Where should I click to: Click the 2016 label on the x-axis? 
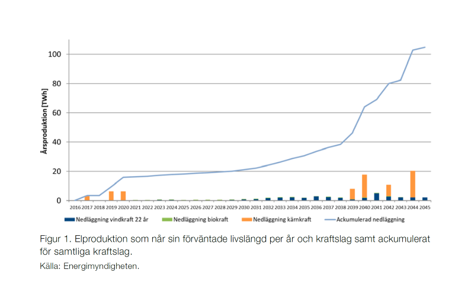pyautogui.click(x=75, y=208)
